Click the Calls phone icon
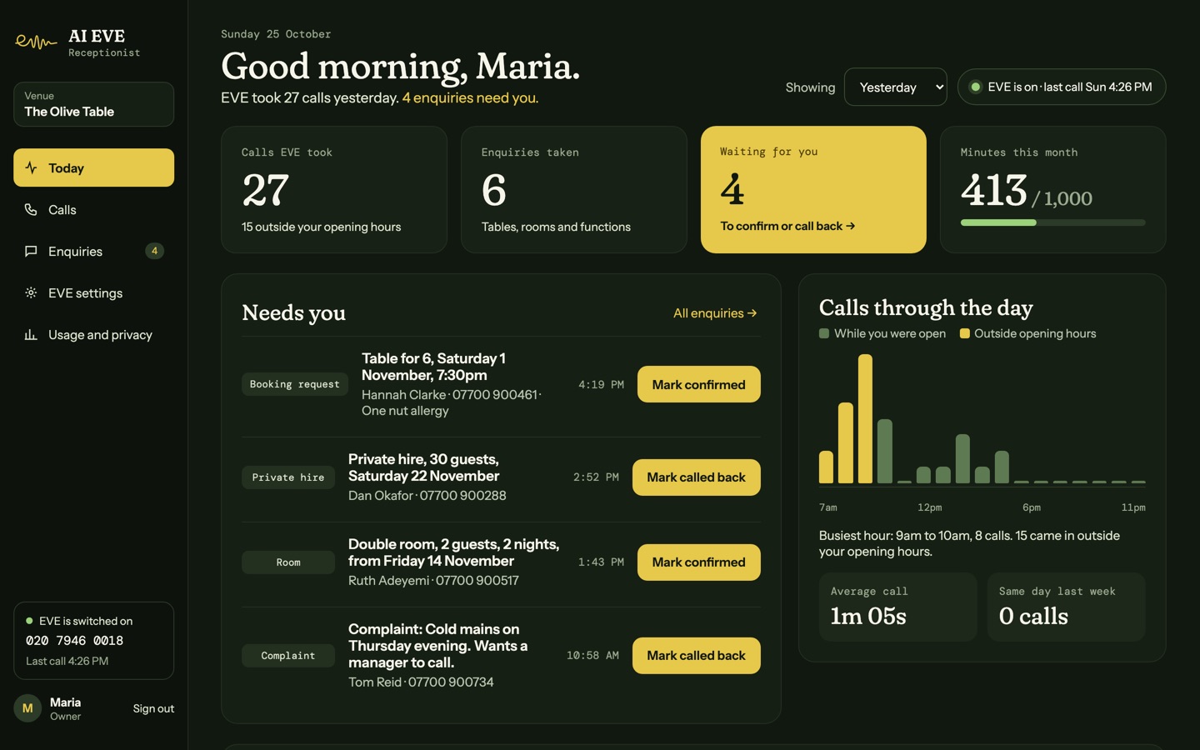1200x750 pixels. click(x=31, y=209)
